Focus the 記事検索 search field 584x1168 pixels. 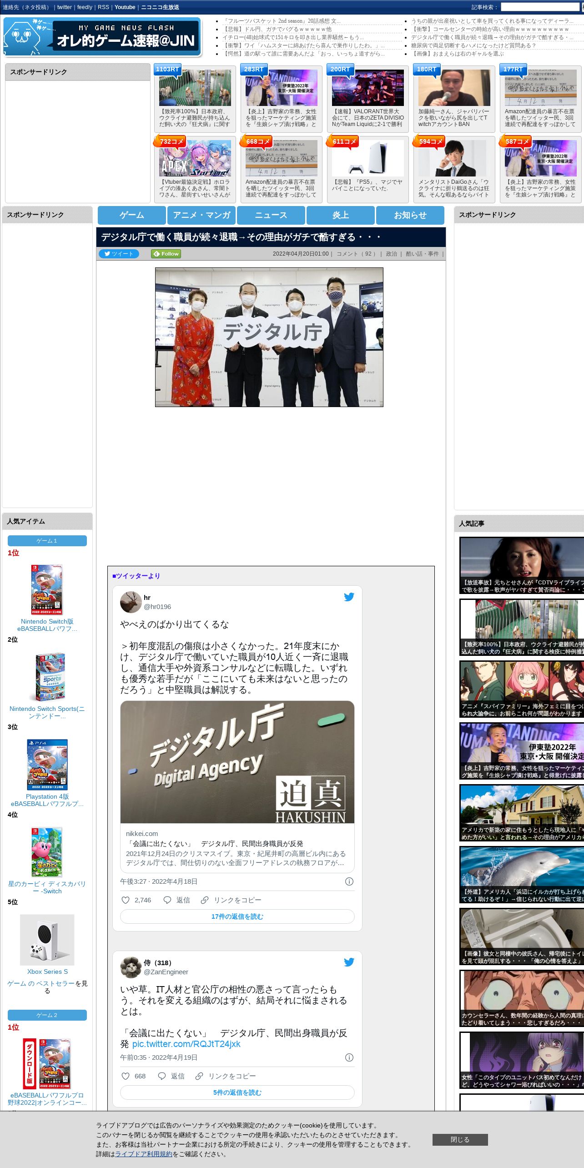(540, 7)
